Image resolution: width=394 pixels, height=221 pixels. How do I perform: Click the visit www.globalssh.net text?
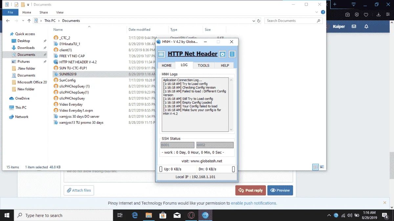click(202, 161)
